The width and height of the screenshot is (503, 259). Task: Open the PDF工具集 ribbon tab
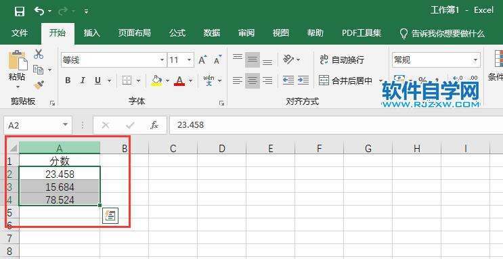click(x=362, y=33)
